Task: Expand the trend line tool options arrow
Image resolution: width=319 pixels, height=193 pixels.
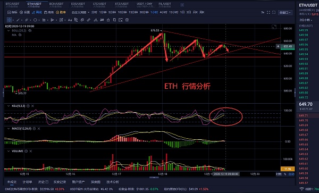Action: pos(22,20)
